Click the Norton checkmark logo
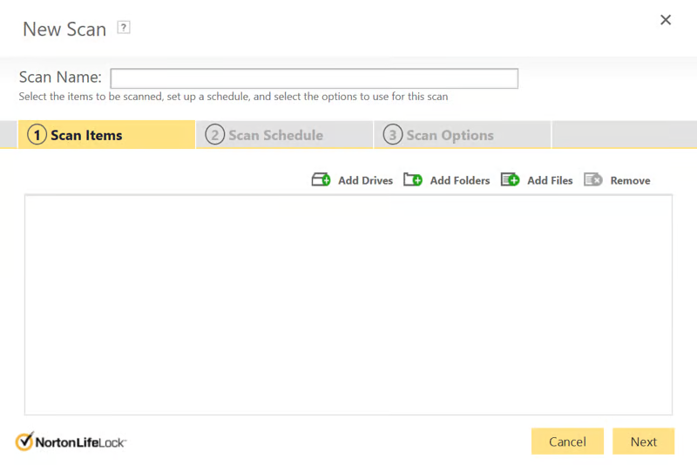Screen dimensions: 697x465 coord(24,441)
